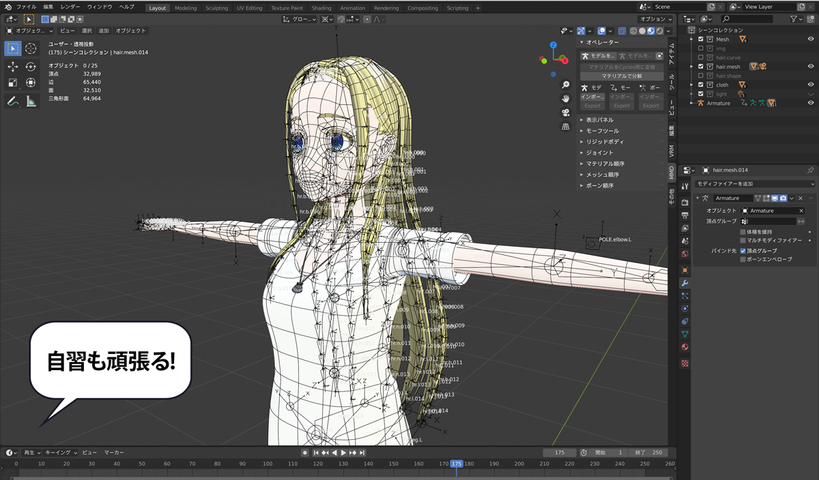Uncheck the cloth collection checkbox
The image size is (819, 480).
(701, 85)
